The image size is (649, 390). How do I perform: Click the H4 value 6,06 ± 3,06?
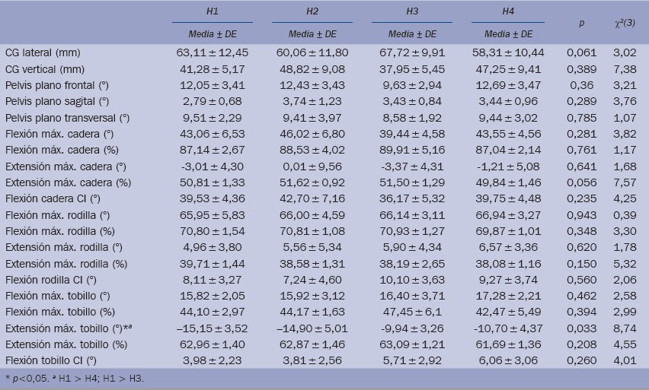[x=508, y=361]
